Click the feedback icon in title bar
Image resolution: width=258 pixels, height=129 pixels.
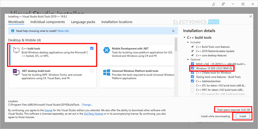click(x=224, y=5)
